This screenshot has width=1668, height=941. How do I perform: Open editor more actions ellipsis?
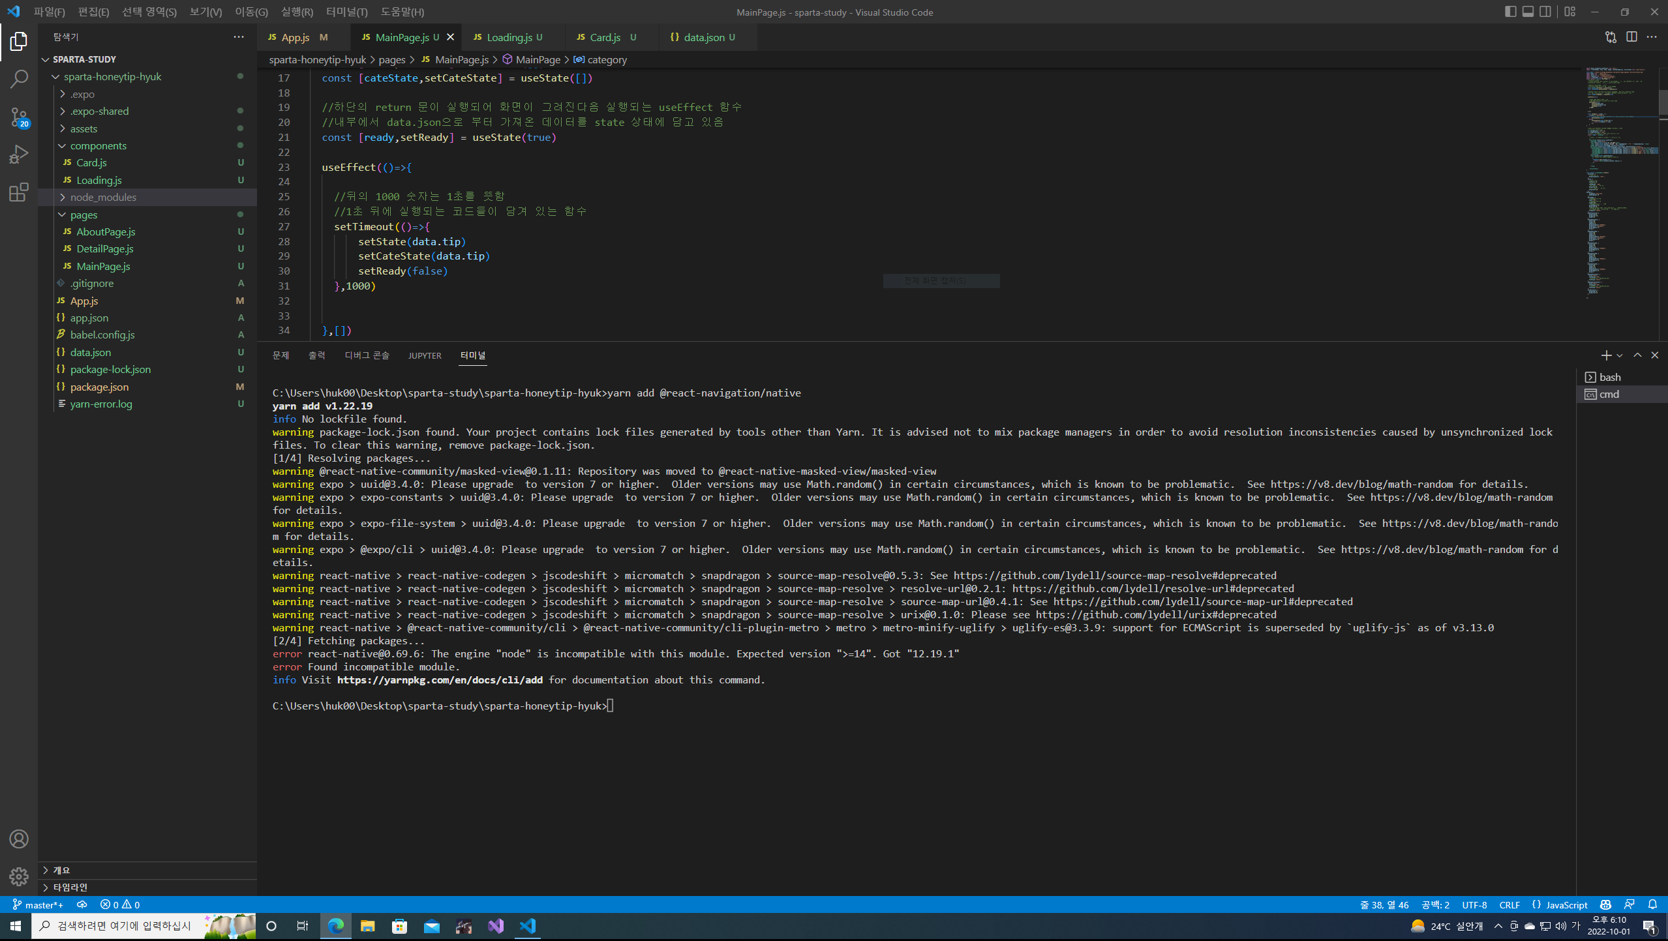coord(1652,37)
